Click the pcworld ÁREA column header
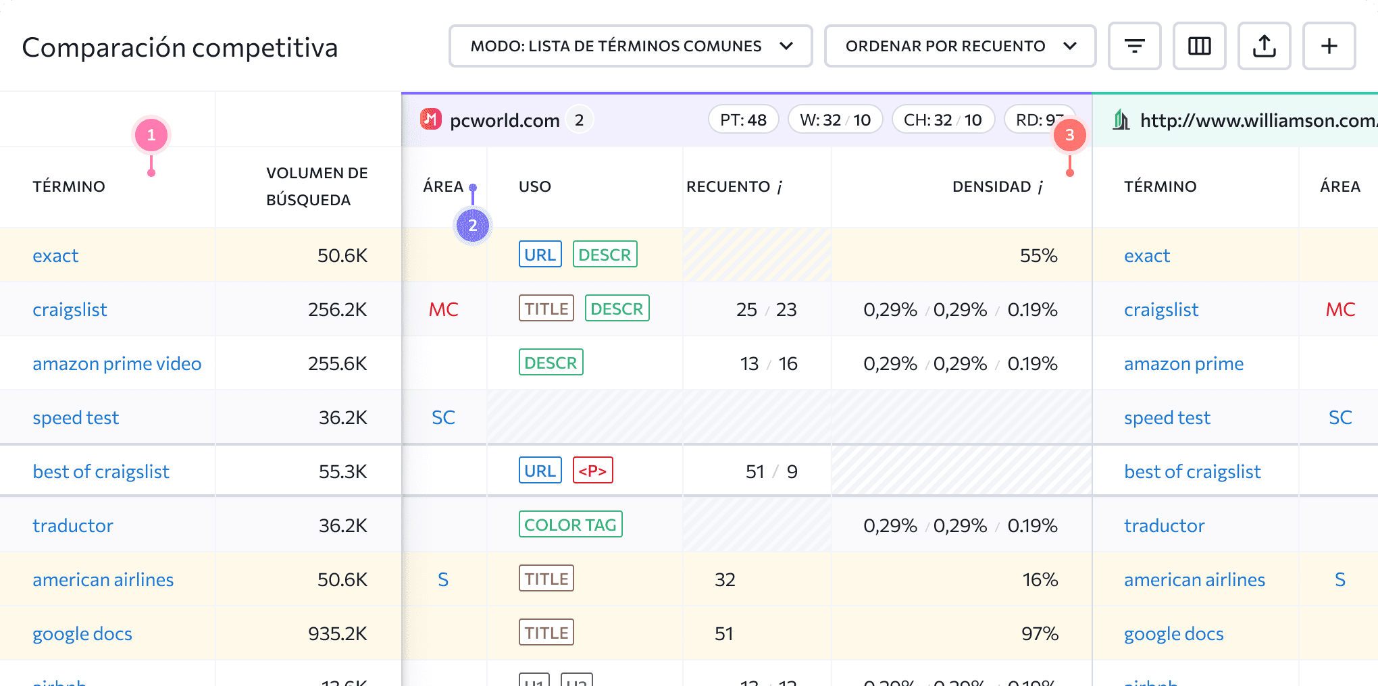Screen dimensions: 1378x686 [443, 186]
